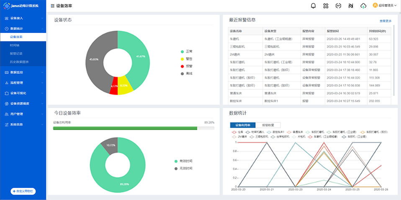
Task: Expand the 流程管理 sidebar section
Action: (23, 83)
